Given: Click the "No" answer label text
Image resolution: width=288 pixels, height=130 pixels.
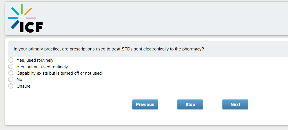Looking at the screenshot, I should coord(19,80).
